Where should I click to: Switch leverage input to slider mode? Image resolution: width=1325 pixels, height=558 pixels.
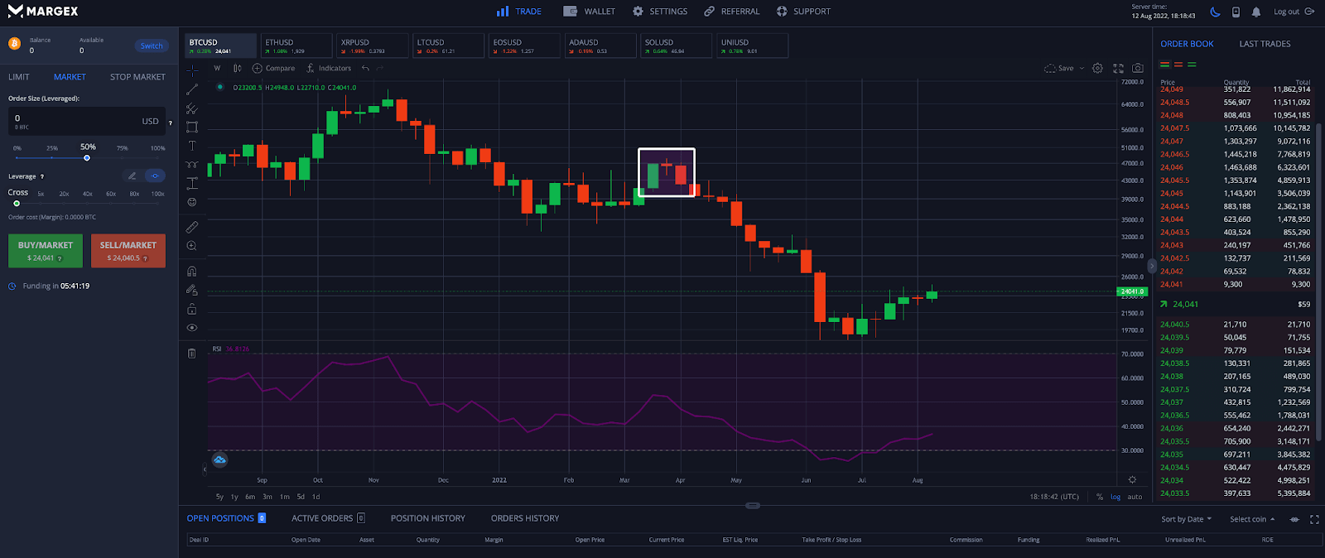[155, 176]
